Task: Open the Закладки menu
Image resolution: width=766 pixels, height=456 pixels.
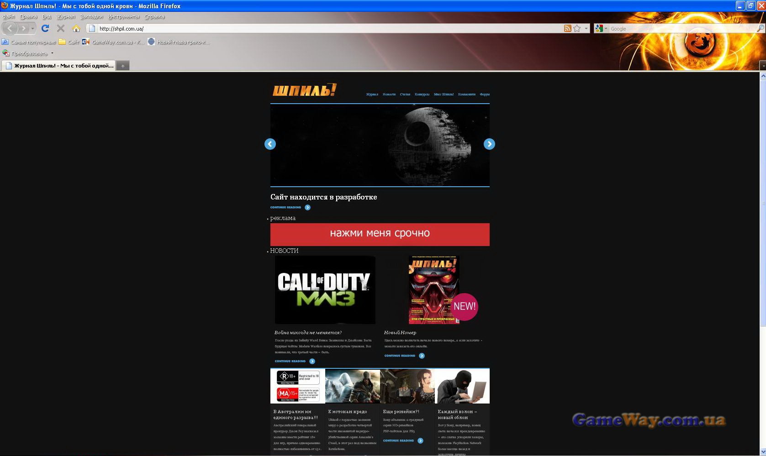Action: [91, 16]
